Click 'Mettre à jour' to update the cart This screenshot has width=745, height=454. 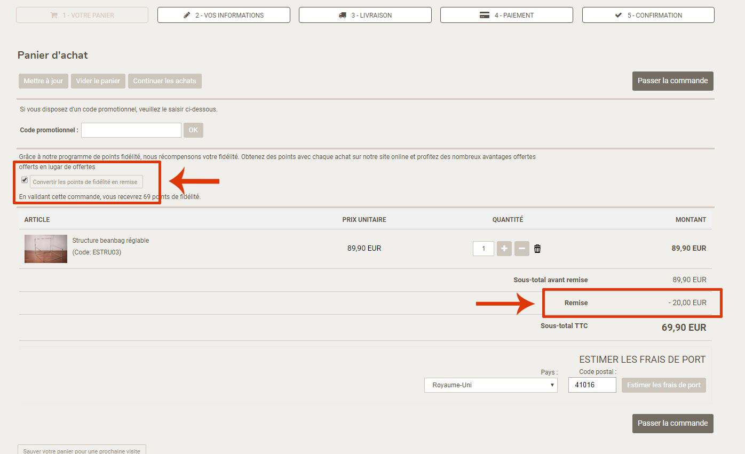(43, 81)
